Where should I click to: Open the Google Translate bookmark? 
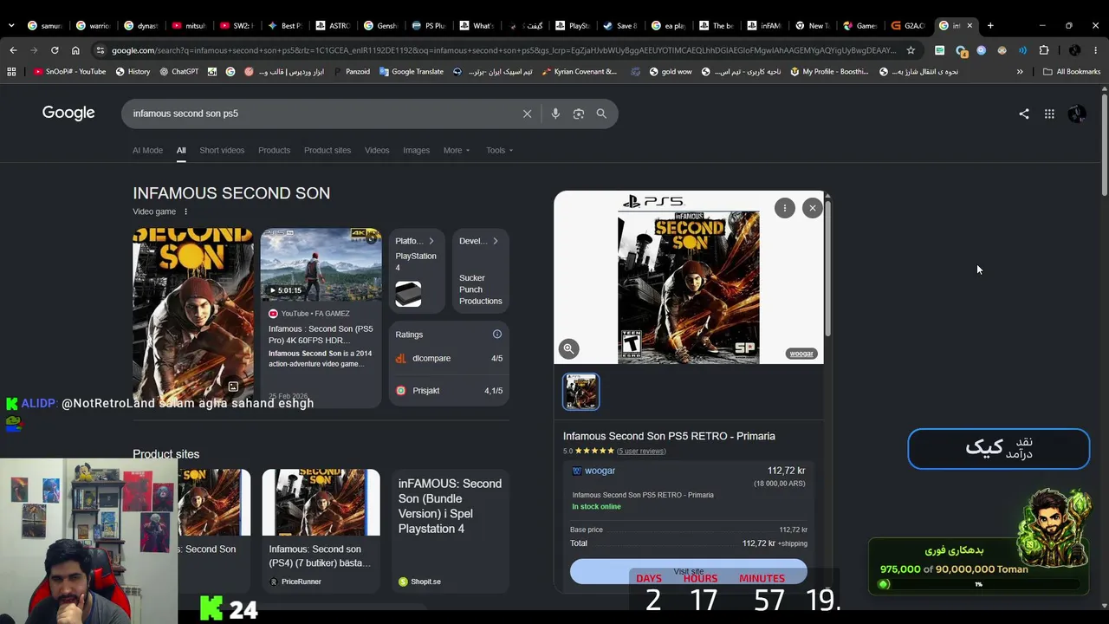click(412, 72)
